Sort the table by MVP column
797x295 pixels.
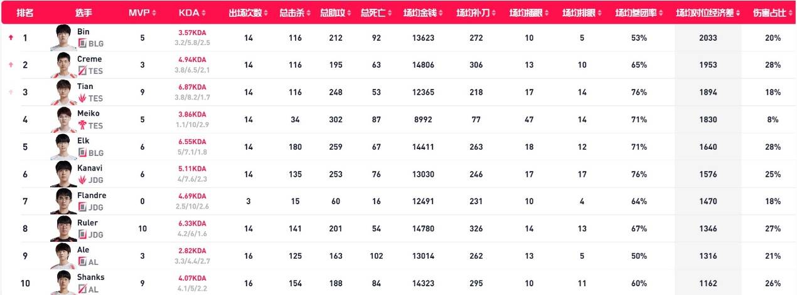click(x=142, y=13)
